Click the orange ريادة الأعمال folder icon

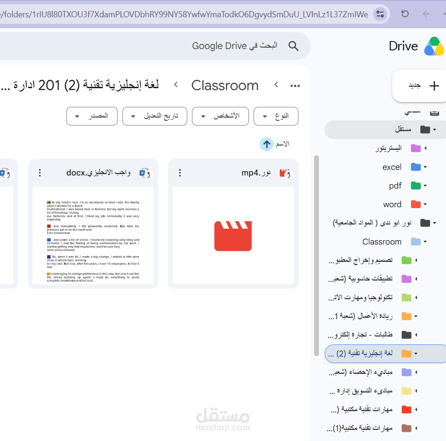point(406,316)
